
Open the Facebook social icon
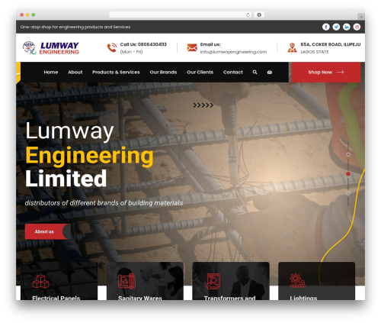(x=326, y=27)
